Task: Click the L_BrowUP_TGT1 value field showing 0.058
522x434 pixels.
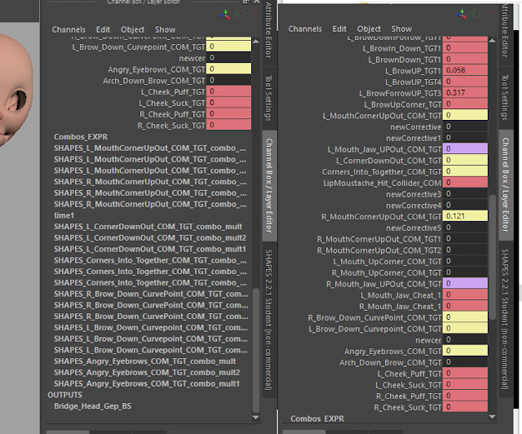Action: (465, 70)
